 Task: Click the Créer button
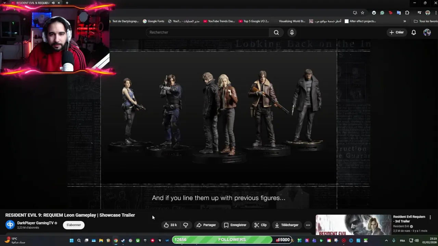point(397,32)
